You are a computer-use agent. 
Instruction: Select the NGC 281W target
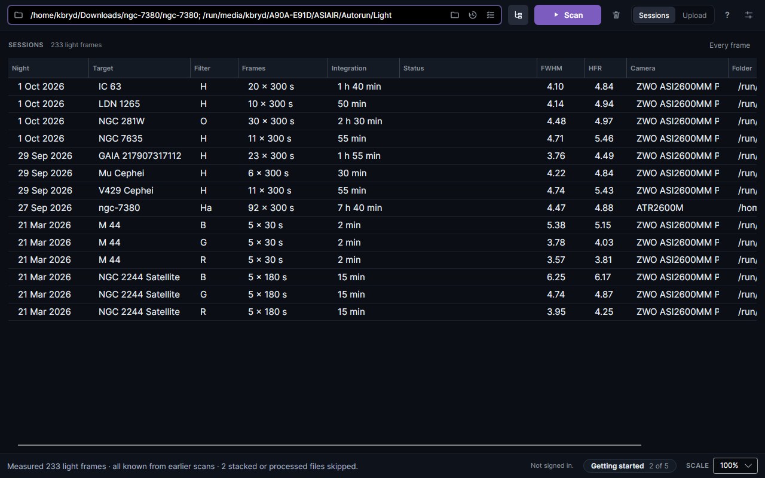tap(121, 121)
